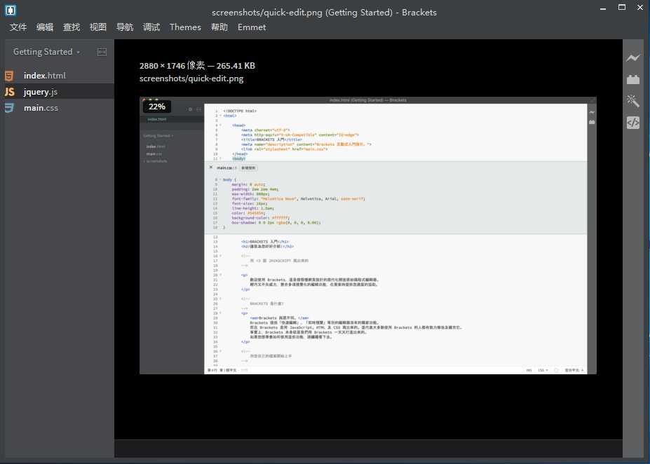The height and width of the screenshot is (464, 650).
Task: Select main.css in file tree
Action: [57, 108]
